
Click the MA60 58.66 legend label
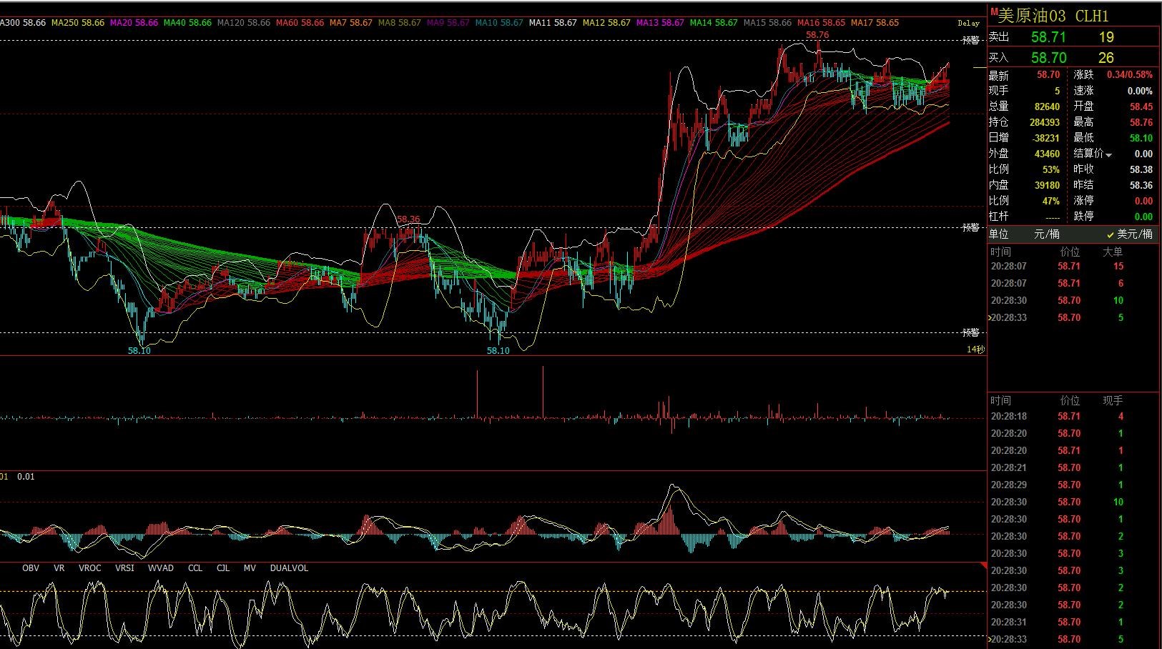coord(300,23)
